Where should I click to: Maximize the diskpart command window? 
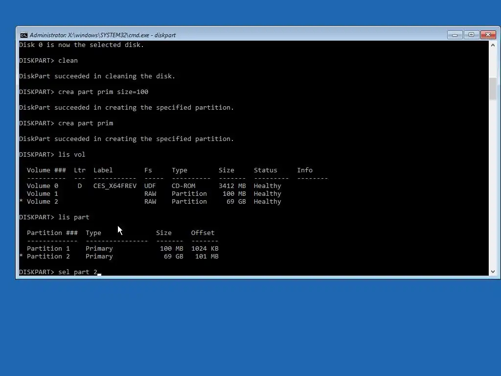471,35
